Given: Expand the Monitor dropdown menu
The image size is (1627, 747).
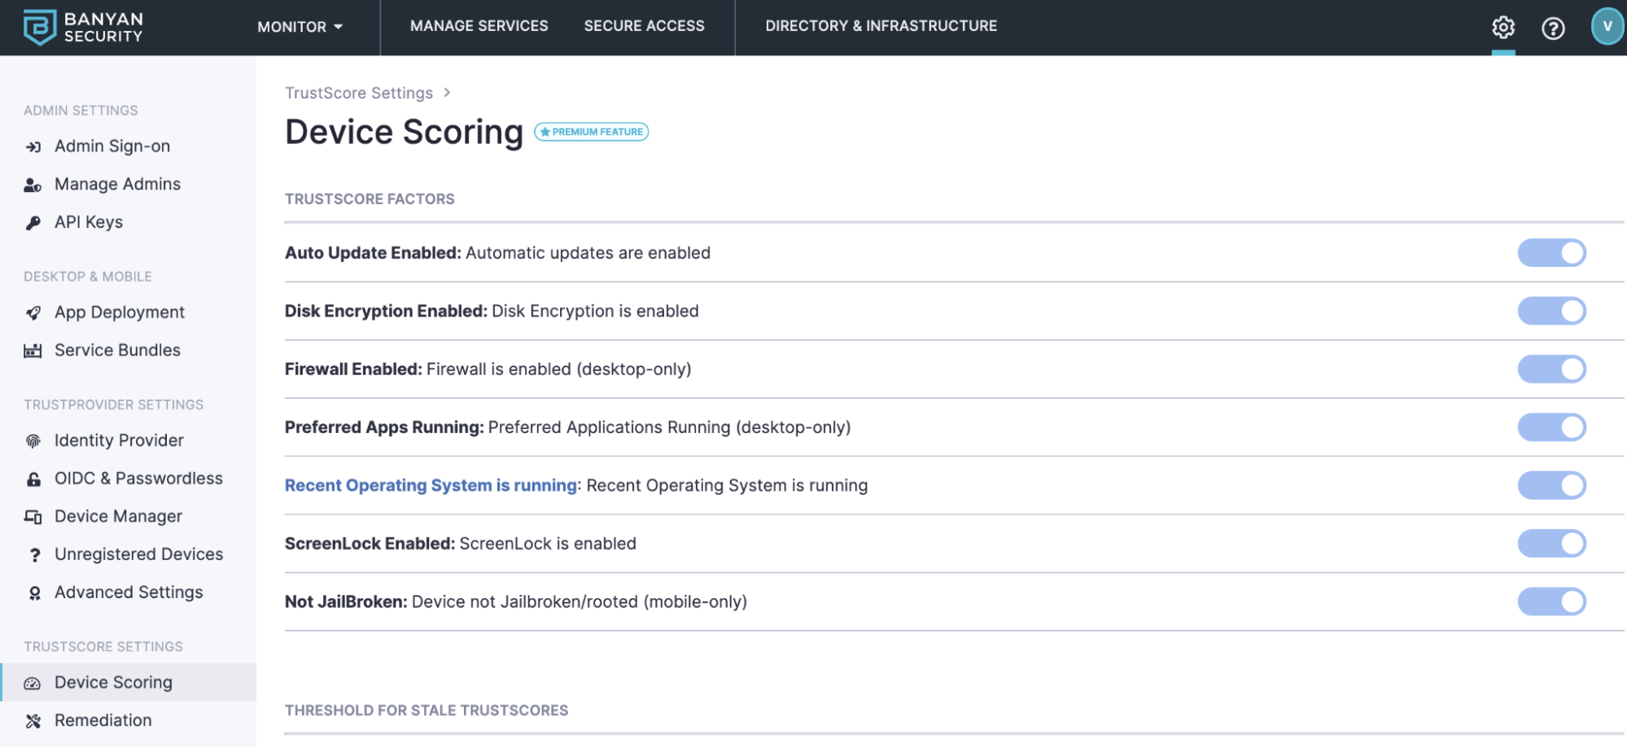Looking at the screenshot, I should [x=300, y=27].
